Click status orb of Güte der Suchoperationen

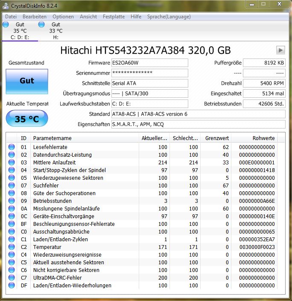pos(12,193)
